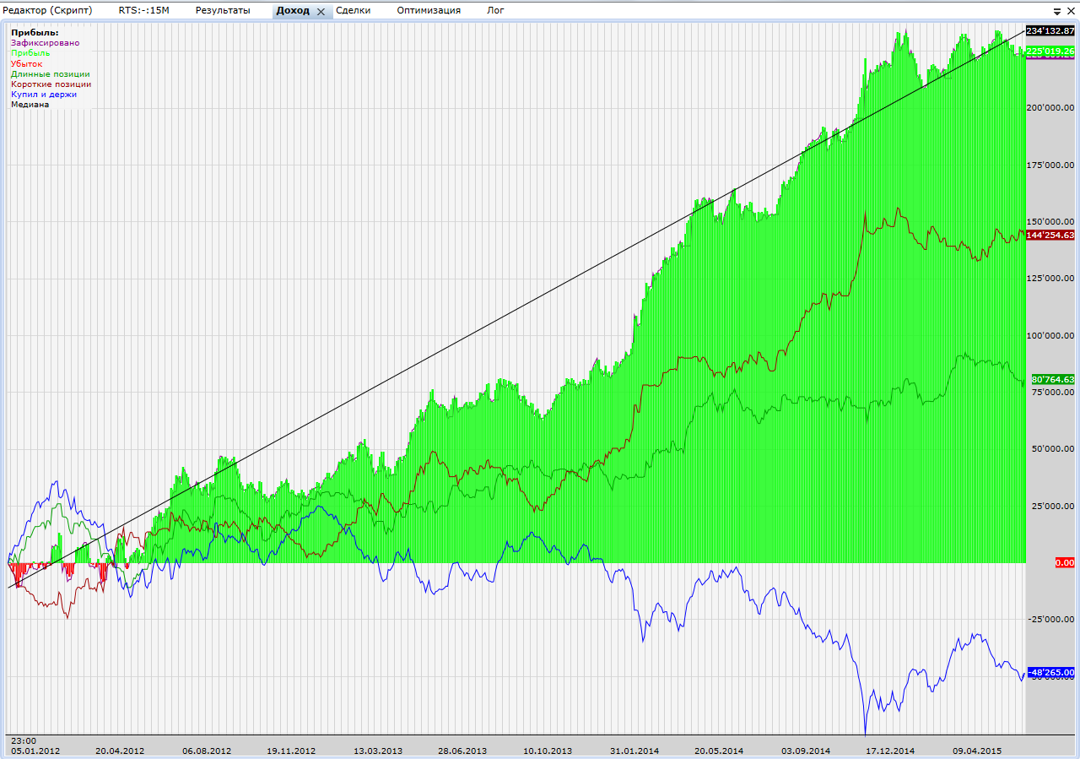The image size is (1080, 759).
Task: Click the Медиана legend entry
Action: click(x=30, y=104)
